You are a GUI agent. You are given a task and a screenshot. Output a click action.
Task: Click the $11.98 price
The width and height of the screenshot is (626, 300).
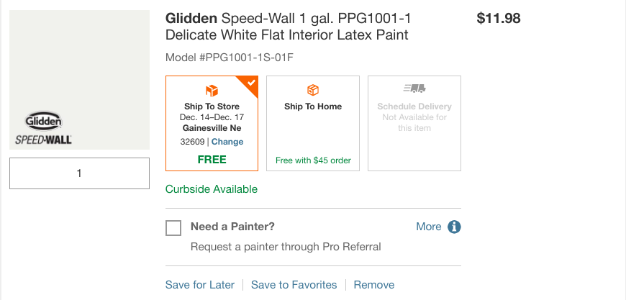click(x=499, y=19)
